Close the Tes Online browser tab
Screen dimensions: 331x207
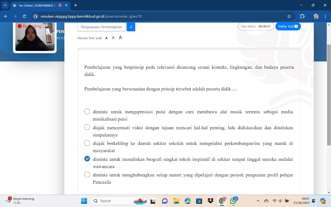pyautogui.click(x=66, y=5)
